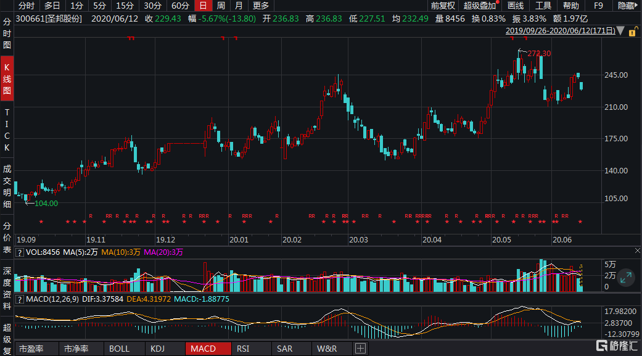Viewport: 642px width, 356px height.
Task: Click the 20.03 date axis label
Action: pyautogui.click(x=358, y=240)
